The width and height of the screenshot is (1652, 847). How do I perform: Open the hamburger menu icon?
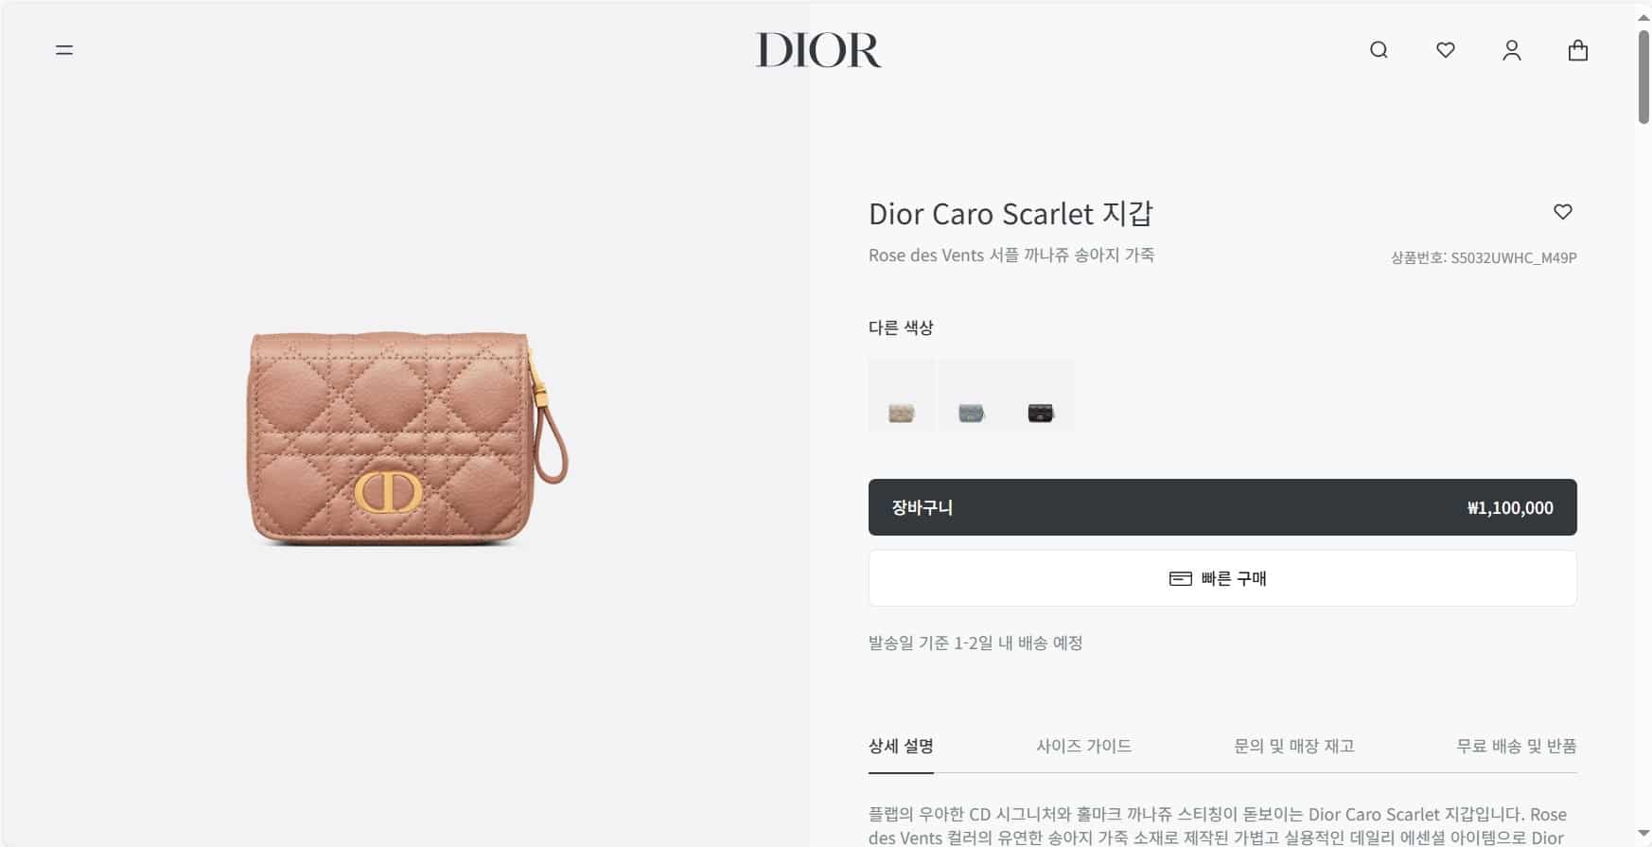point(64,50)
